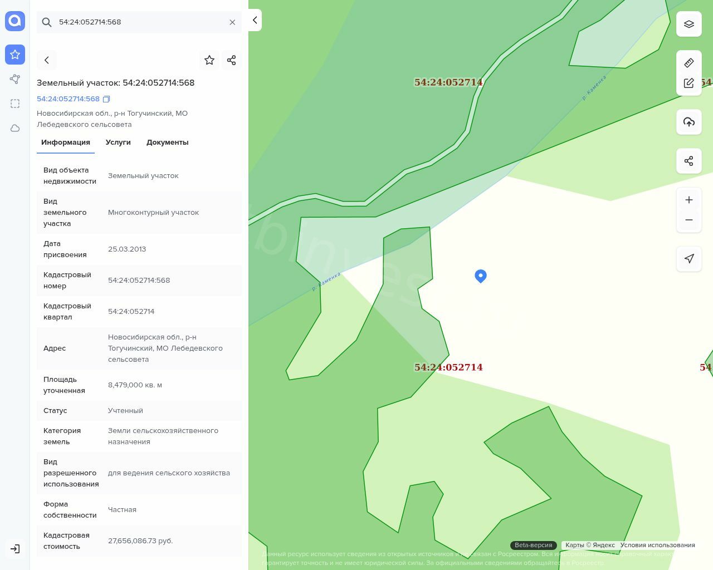Activate the draw and edit tool
This screenshot has height=570, width=713.
(x=688, y=83)
